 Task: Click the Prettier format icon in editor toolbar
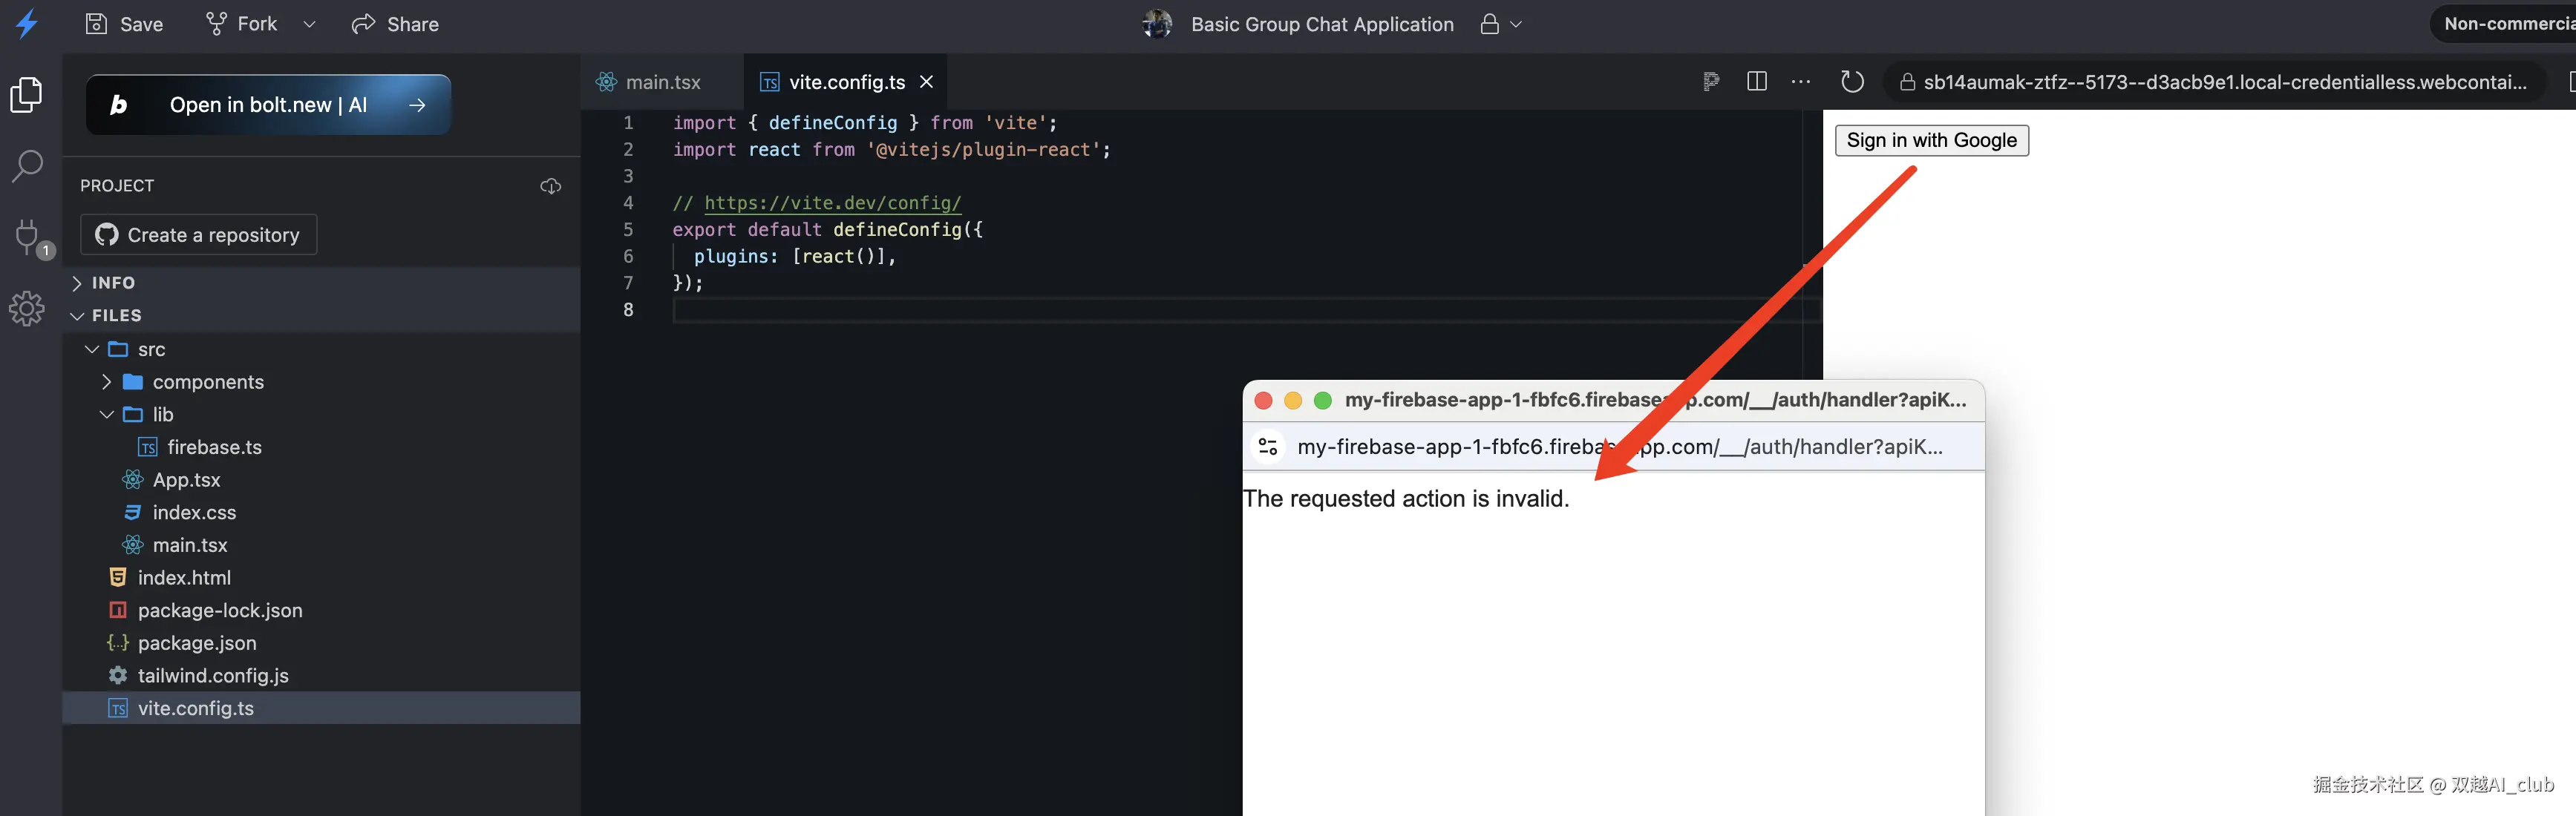tap(1710, 82)
